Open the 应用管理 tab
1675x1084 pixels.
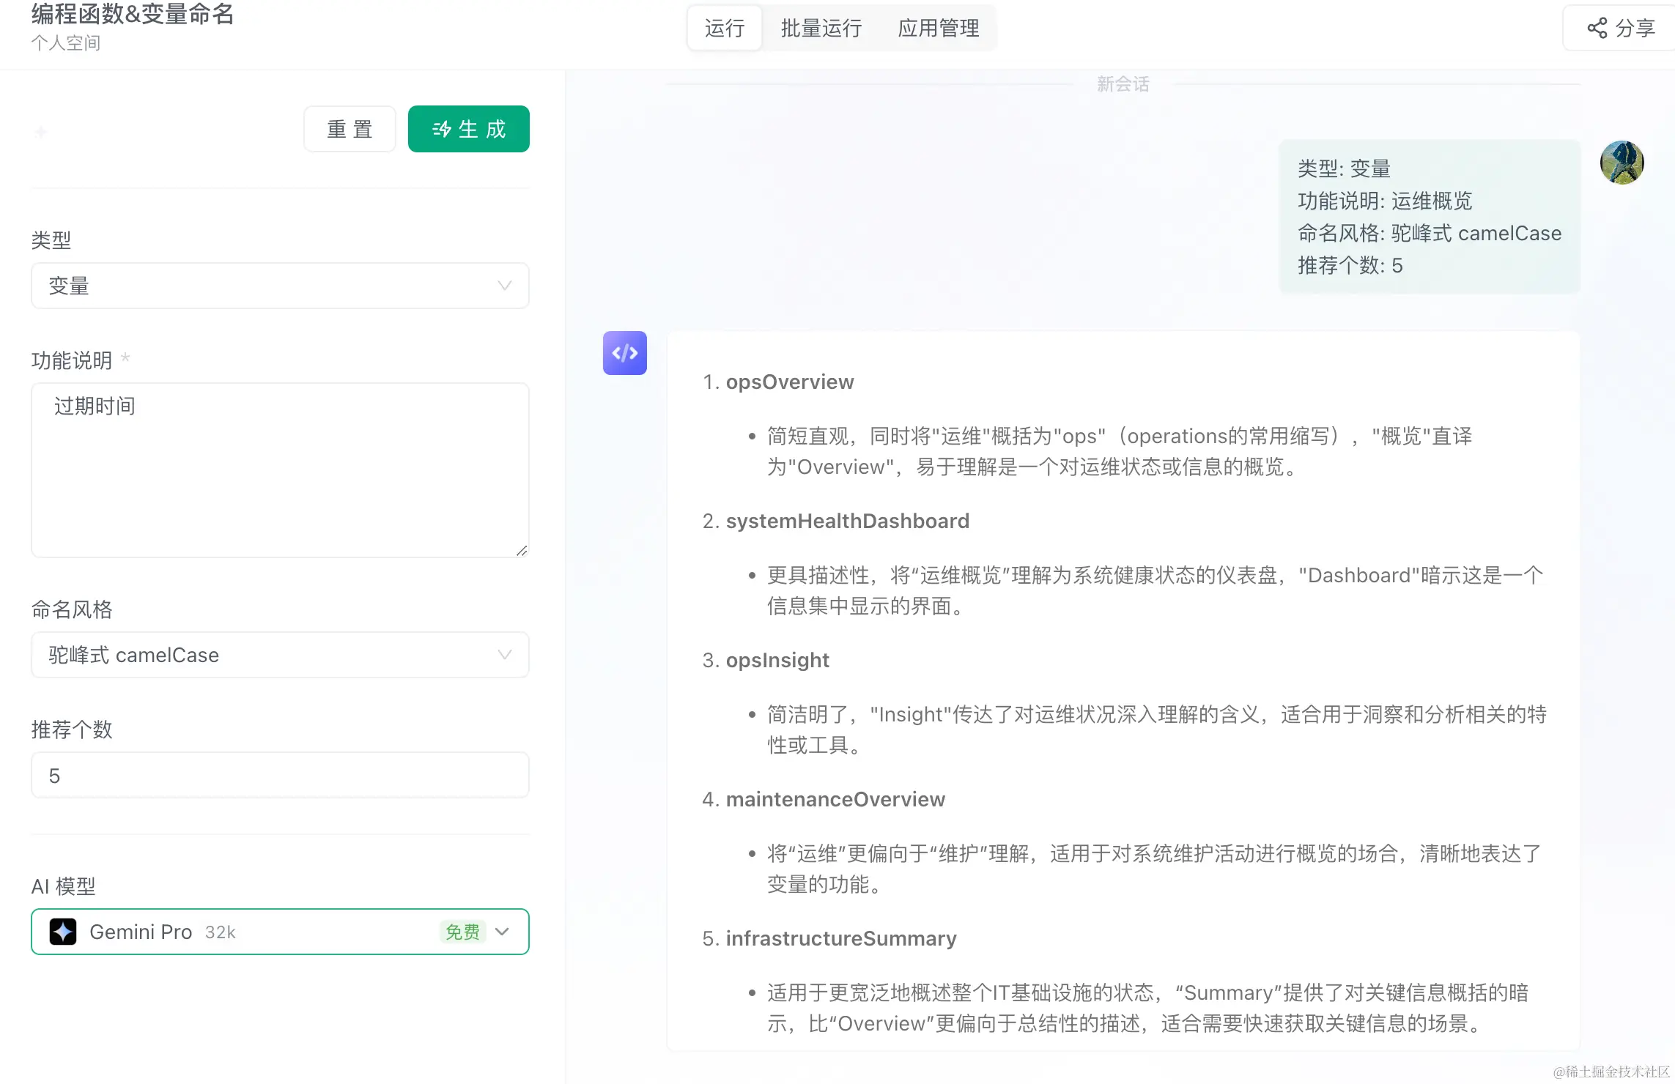click(x=938, y=28)
